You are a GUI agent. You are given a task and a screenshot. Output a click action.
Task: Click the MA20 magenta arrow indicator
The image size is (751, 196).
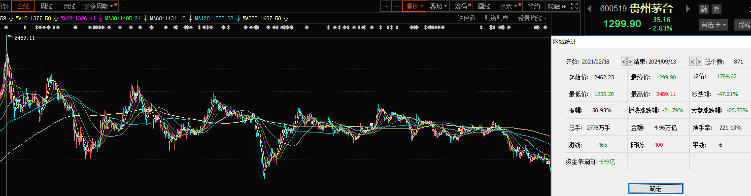101,18
